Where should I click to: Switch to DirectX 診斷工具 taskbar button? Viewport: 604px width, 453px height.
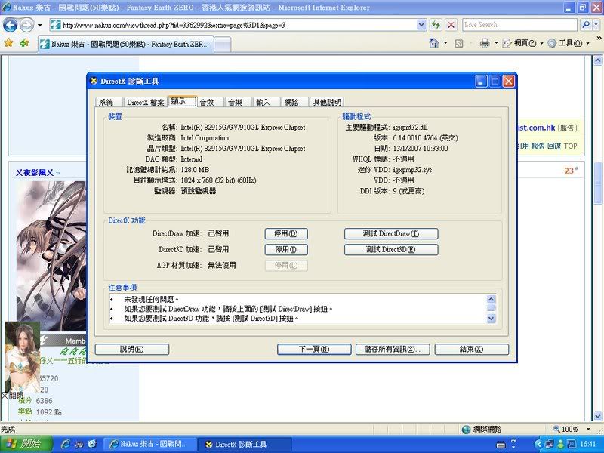(244, 445)
